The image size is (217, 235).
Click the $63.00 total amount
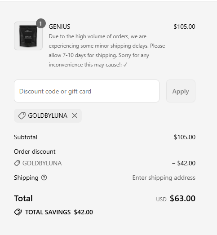[x=182, y=198]
